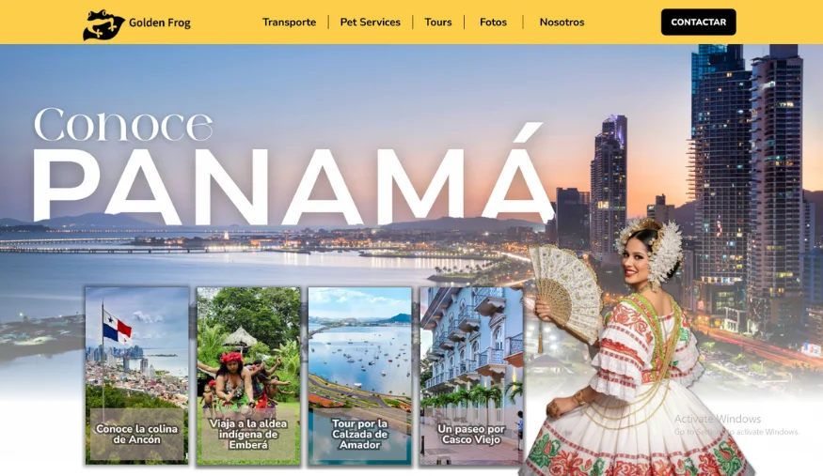Click the Golden Frog brand name
The image size is (823, 476).
(160, 23)
